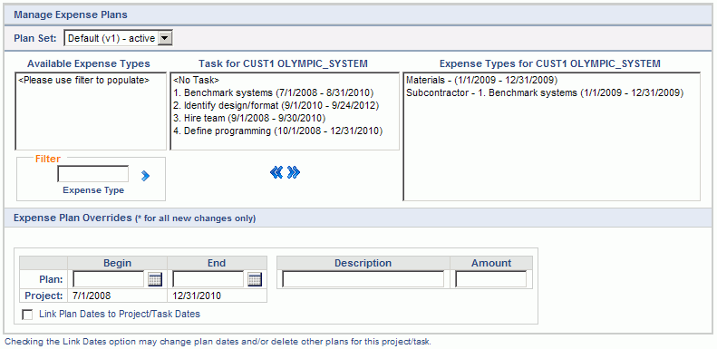Click the Plan Begin date field

click(109, 279)
